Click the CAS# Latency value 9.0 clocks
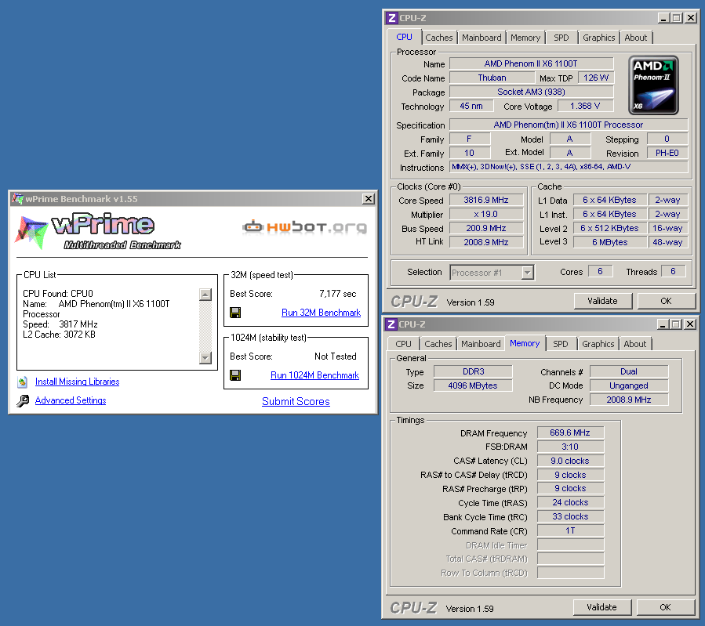 570,461
